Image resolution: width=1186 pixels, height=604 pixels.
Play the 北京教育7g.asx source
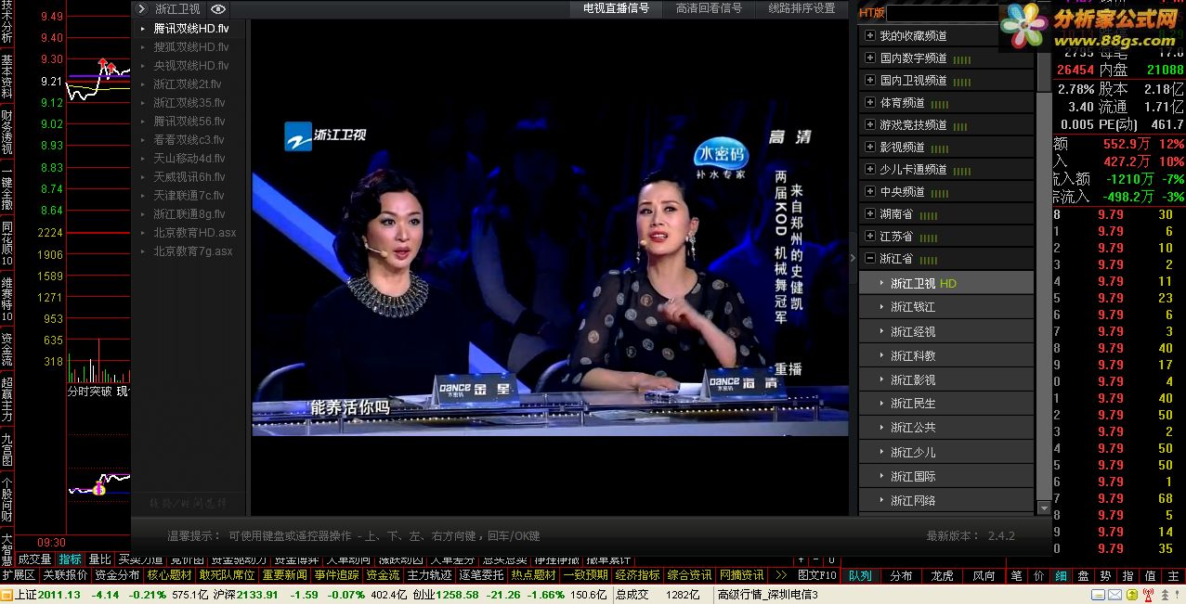(x=190, y=251)
